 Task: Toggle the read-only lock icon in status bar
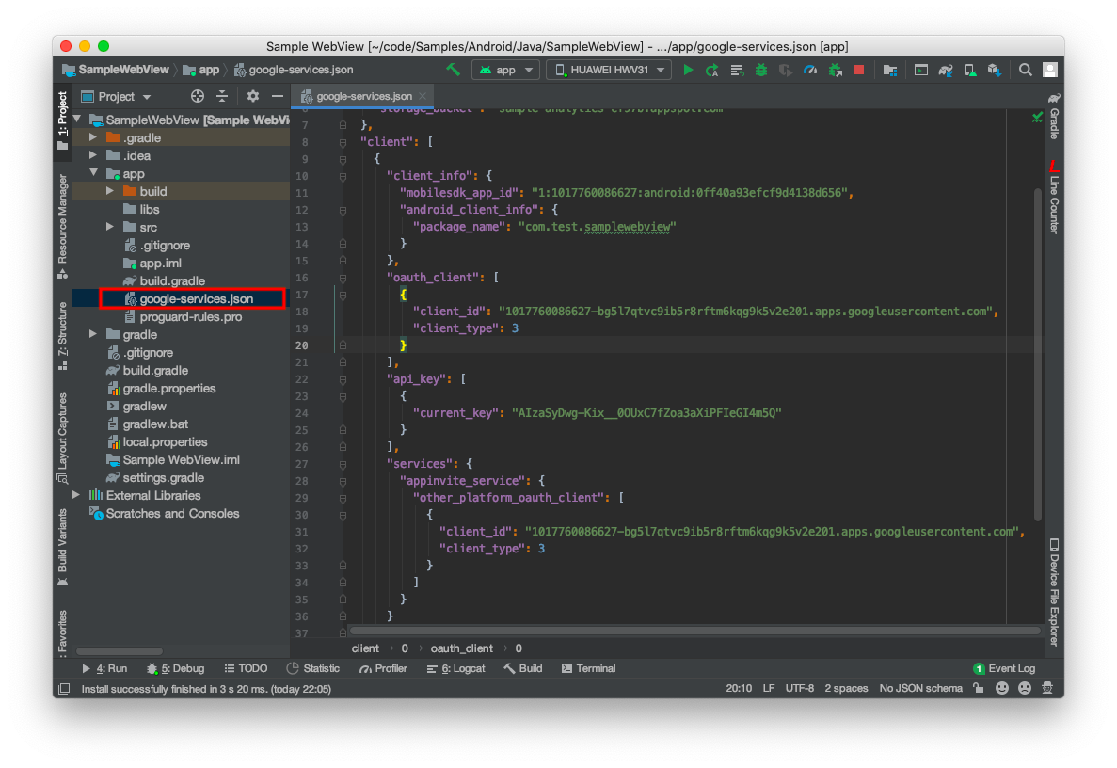click(979, 688)
